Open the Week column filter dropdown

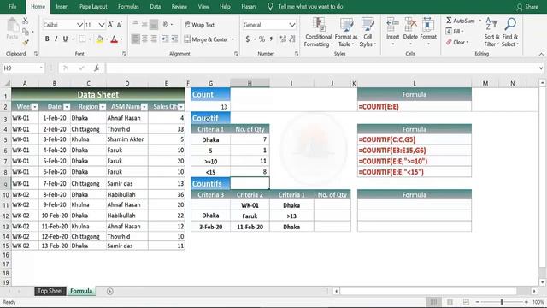tap(35, 107)
